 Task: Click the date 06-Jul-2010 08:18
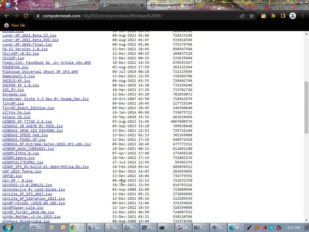[131, 72]
